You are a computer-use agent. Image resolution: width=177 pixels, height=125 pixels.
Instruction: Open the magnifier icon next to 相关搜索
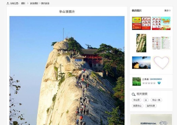134,94
